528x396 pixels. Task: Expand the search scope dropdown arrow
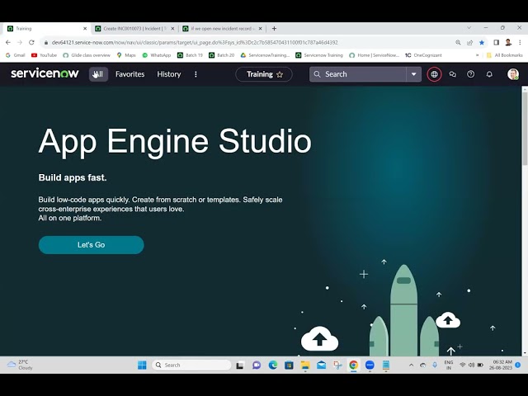click(414, 74)
